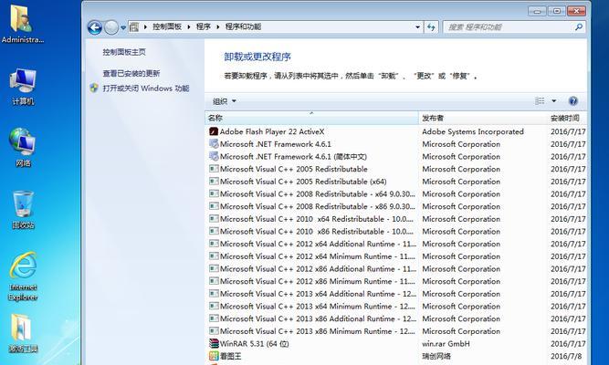Click icon of Visual C++ 2012 x86 Minimum Runtime
Image resolution: width=609 pixels, height=365 pixels.
click(214, 281)
